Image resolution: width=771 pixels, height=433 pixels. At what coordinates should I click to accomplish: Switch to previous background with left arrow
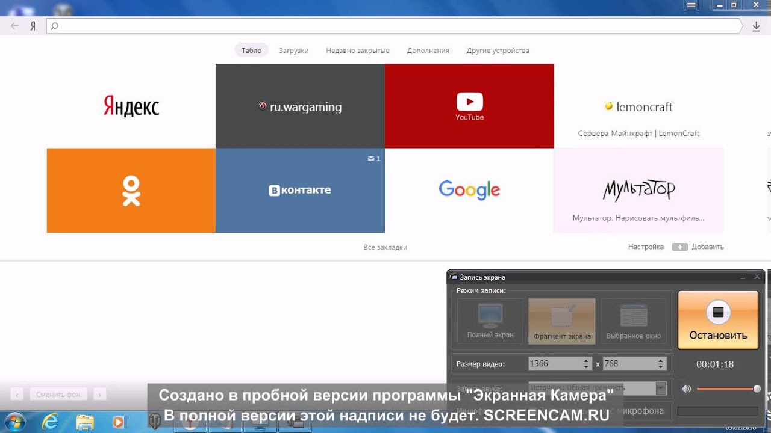click(17, 395)
